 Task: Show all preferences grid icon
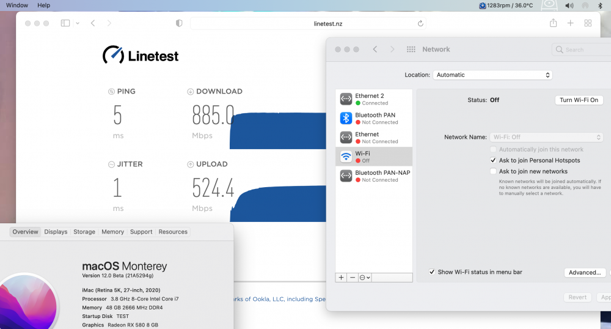coord(411,49)
